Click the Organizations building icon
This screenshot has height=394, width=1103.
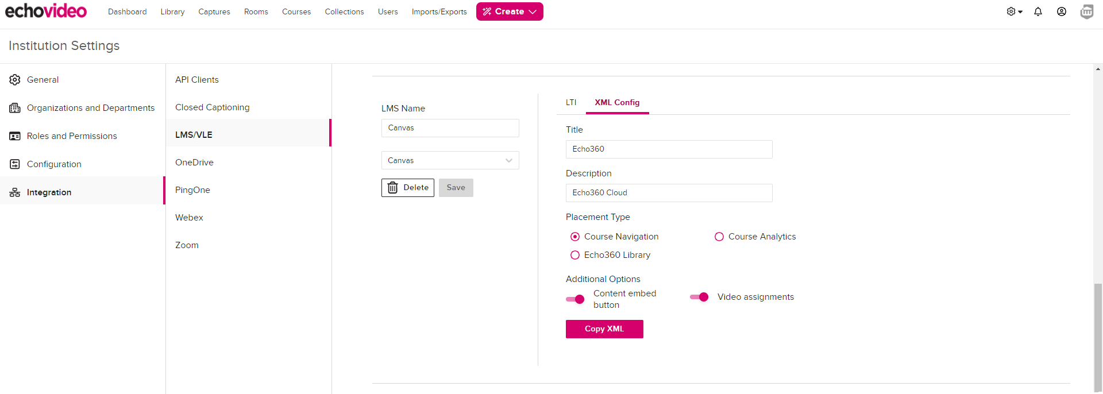[15, 108]
